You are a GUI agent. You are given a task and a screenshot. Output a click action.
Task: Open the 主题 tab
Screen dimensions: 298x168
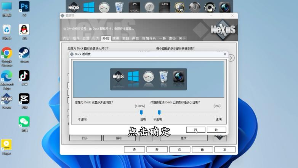click(125, 38)
